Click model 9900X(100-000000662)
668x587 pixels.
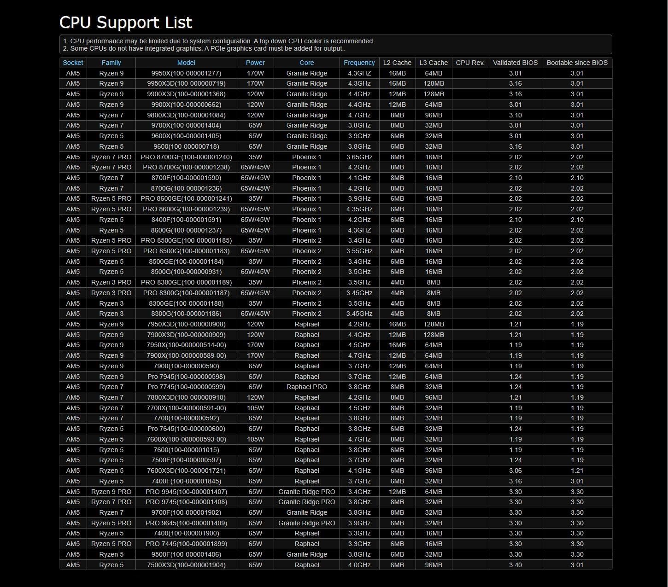tap(186, 105)
